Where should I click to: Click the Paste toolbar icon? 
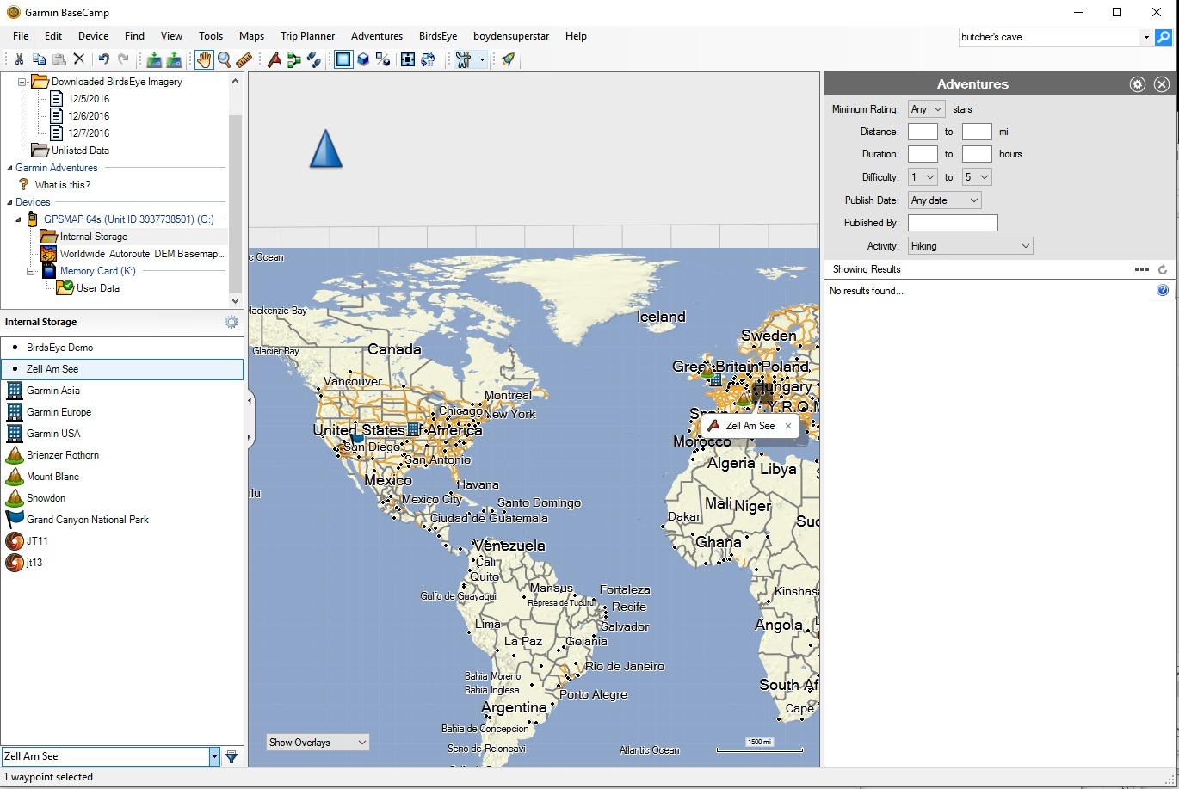pos(59,59)
